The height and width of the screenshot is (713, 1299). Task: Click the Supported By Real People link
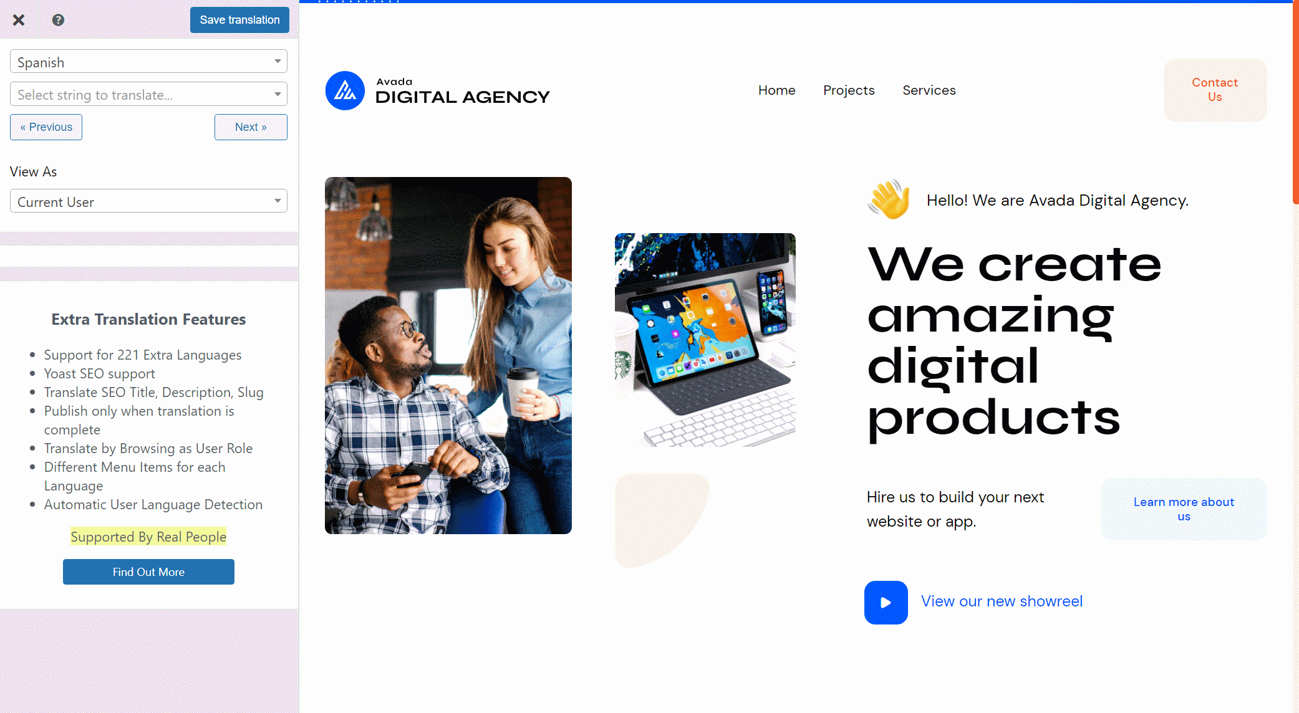(x=148, y=535)
